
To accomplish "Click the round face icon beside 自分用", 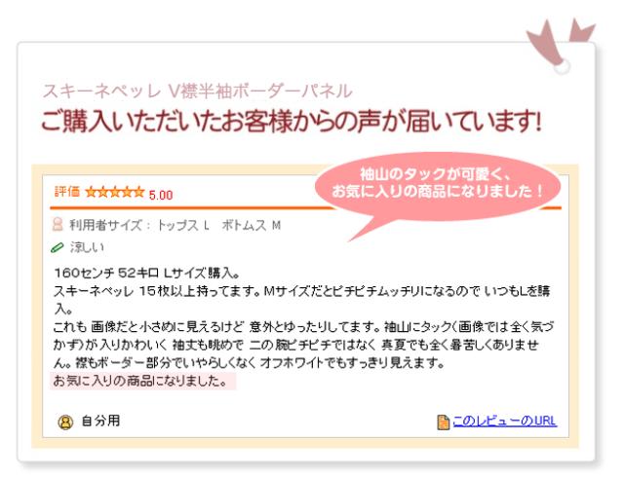I will coord(65,422).
